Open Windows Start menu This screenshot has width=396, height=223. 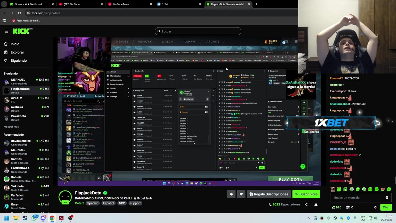click(6, 218)
